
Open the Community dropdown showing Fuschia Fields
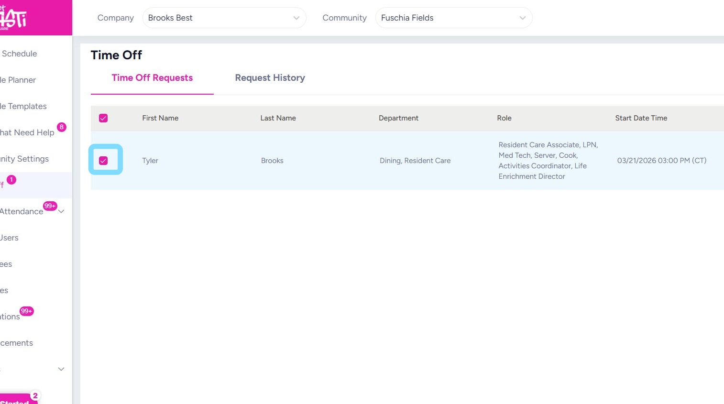(x=453, y=18)
